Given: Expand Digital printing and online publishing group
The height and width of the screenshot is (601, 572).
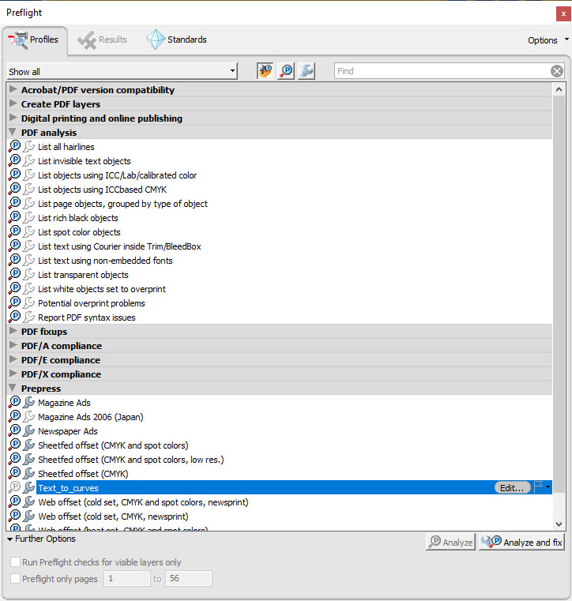Looking at the screenshot, I should click(x=13, y=118).
